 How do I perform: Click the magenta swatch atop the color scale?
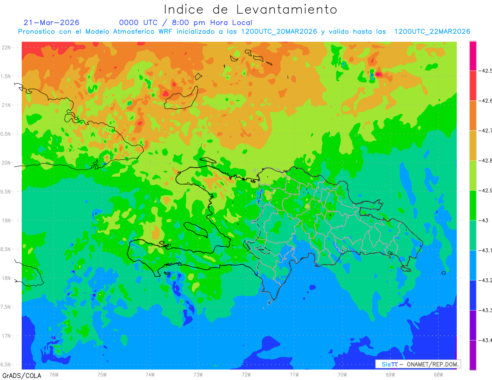coord(473,56)
